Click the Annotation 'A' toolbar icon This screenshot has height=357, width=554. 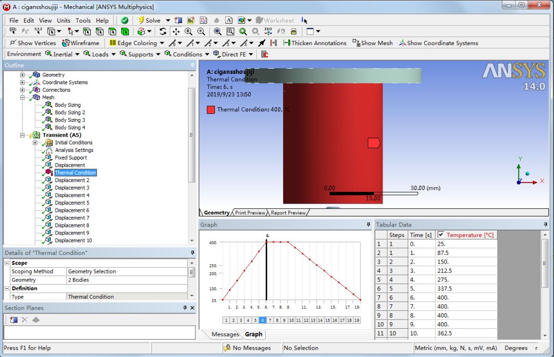coord(229,21)
